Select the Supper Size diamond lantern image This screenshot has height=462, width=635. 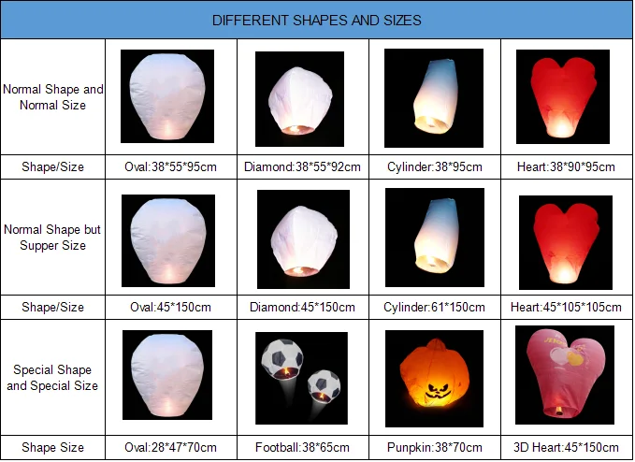point(303,239)
